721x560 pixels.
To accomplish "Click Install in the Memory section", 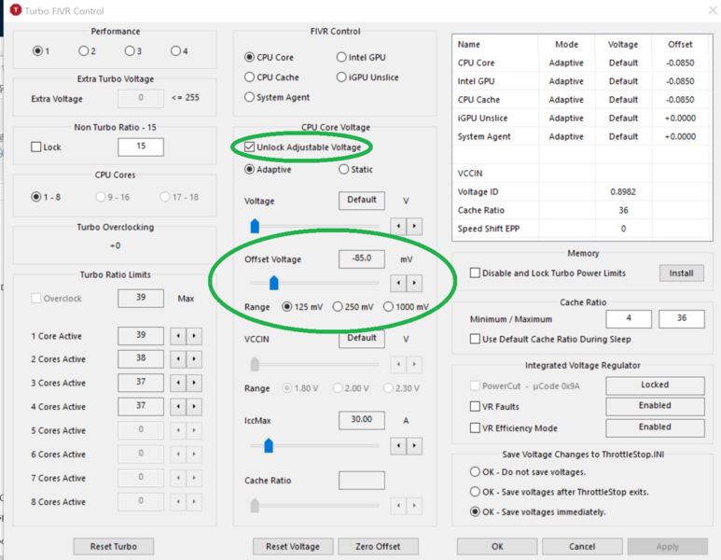I will point(682,273).
